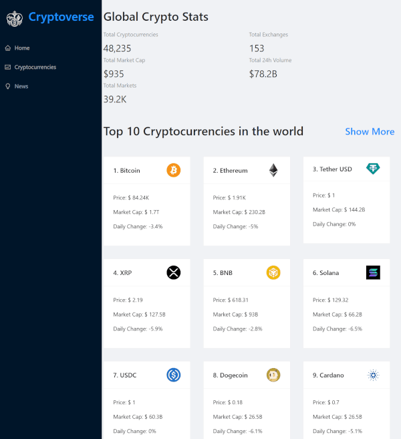The image size is (401, 439).
Task: Open the News menu item
Action: point(21,86)
